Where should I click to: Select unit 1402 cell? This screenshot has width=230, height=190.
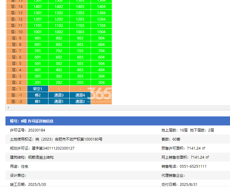pyautogui.click(x=59, y=7)
